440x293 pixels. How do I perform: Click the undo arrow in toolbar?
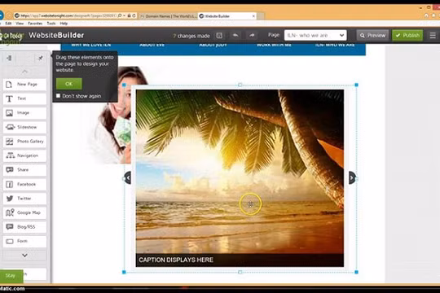235,35
